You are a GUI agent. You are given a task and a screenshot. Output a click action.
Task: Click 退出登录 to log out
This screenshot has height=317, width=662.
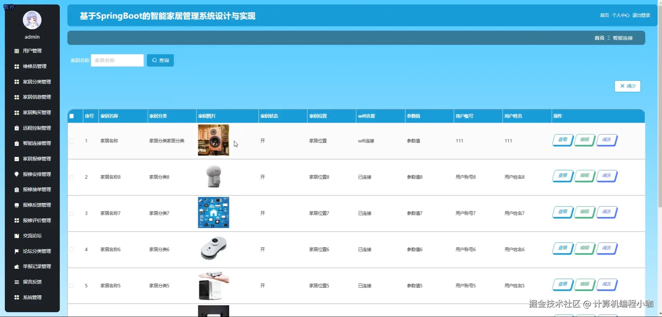(x=641, y=15)
